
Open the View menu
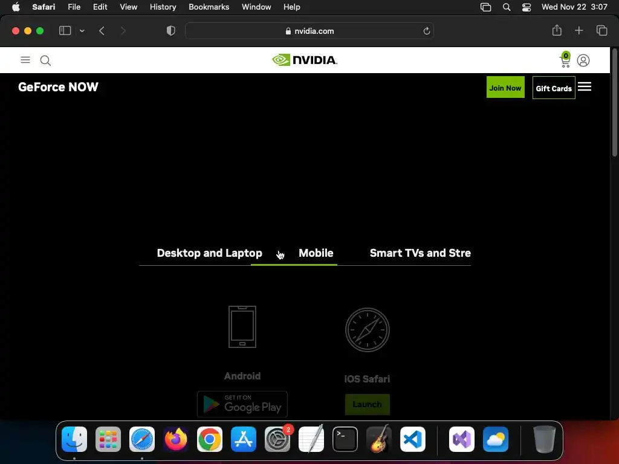pos(128,7)
